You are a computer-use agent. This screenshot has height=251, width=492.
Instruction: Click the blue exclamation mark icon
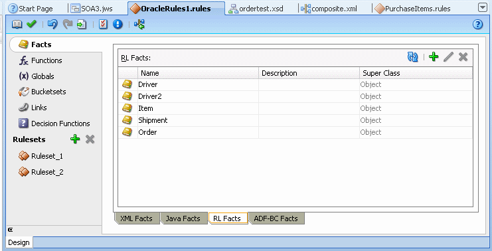pyautogui.click(x=118, y=24)
